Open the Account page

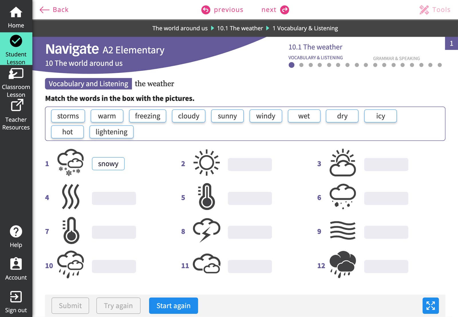[x=16, y=269]
